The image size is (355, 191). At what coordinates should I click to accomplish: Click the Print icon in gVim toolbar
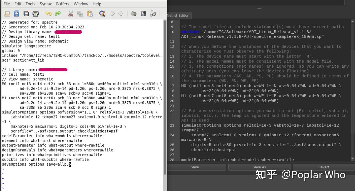pos(36,14)
